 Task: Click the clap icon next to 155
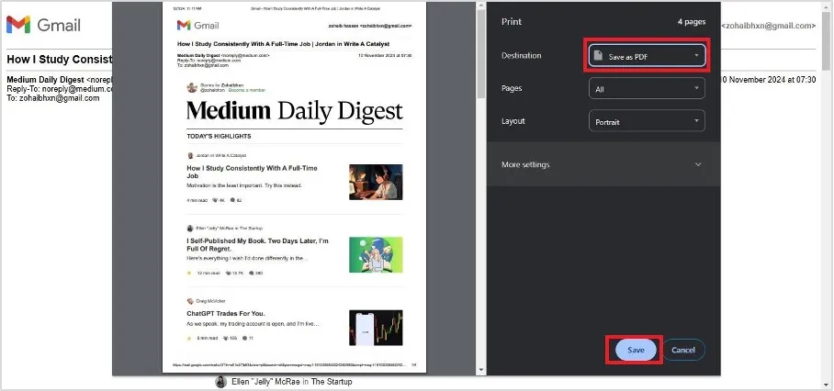click(225, 338)
